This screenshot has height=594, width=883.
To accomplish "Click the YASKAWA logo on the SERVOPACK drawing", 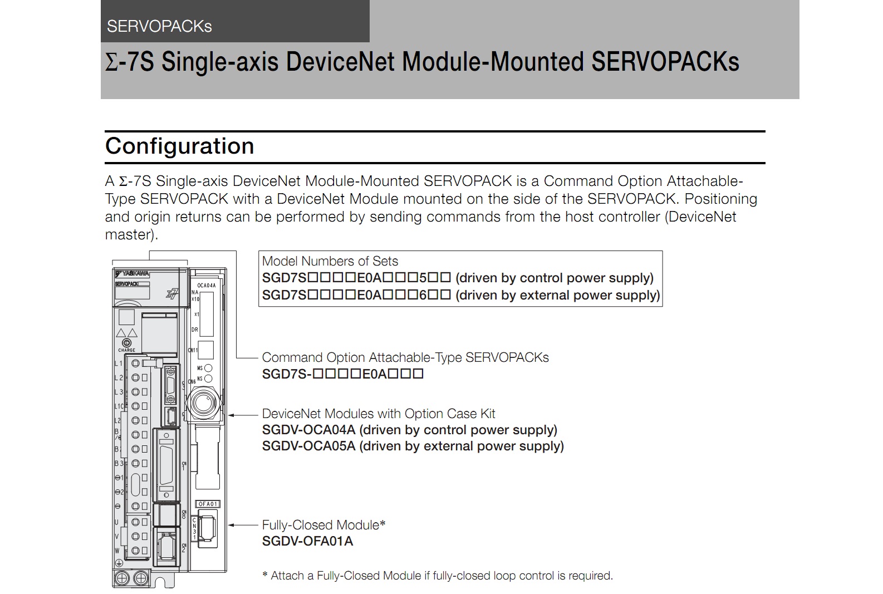I will tap(132, 273).
